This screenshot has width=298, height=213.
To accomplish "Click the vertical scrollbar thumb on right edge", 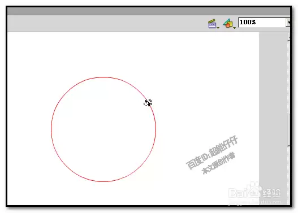I will [289, 130].
